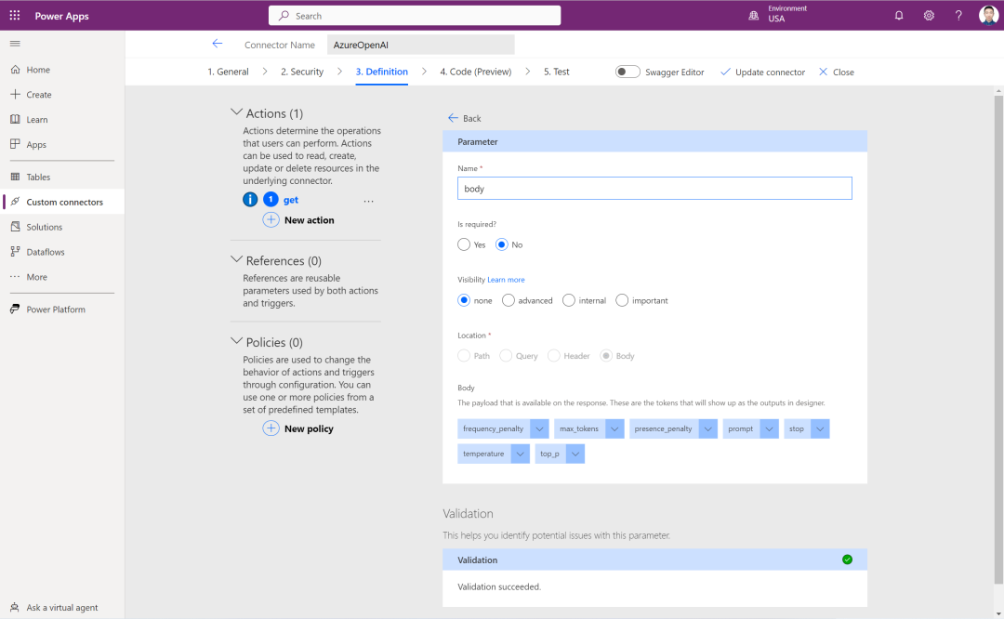Screen dimensions: 1004x619
Task: Open the max_tokens dropdown arrow
Action: (614, 428)
